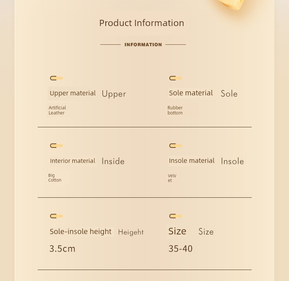Select the Velvet value text
The width and height of the screenshot is (289, 281).
click(172, 178)
